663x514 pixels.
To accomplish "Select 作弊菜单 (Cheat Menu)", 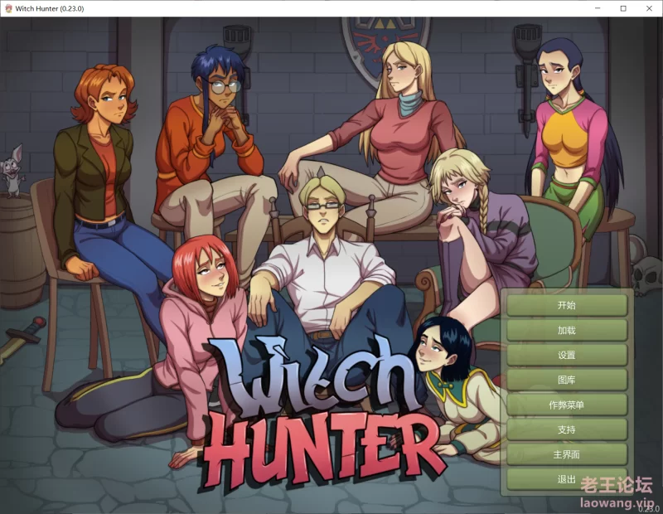I will [x=567, y=405].
